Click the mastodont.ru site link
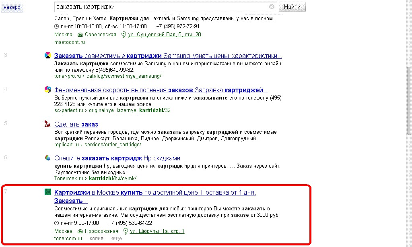 (69, 42)
